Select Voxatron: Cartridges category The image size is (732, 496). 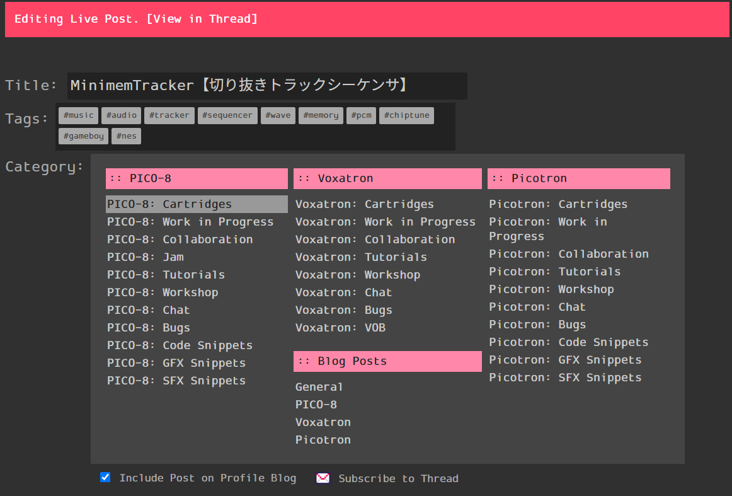coord(365,204)
